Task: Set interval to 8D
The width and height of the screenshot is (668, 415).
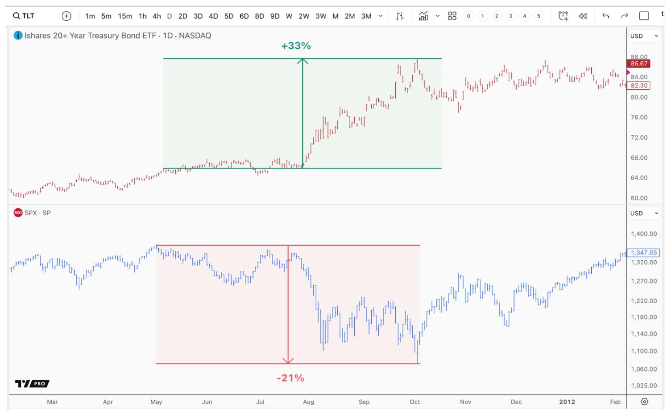Action: click(x=259, y=16)
